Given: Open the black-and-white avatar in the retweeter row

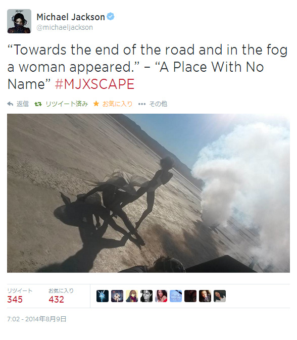Looking at the screenshot, I should click(x=146, y=296).
